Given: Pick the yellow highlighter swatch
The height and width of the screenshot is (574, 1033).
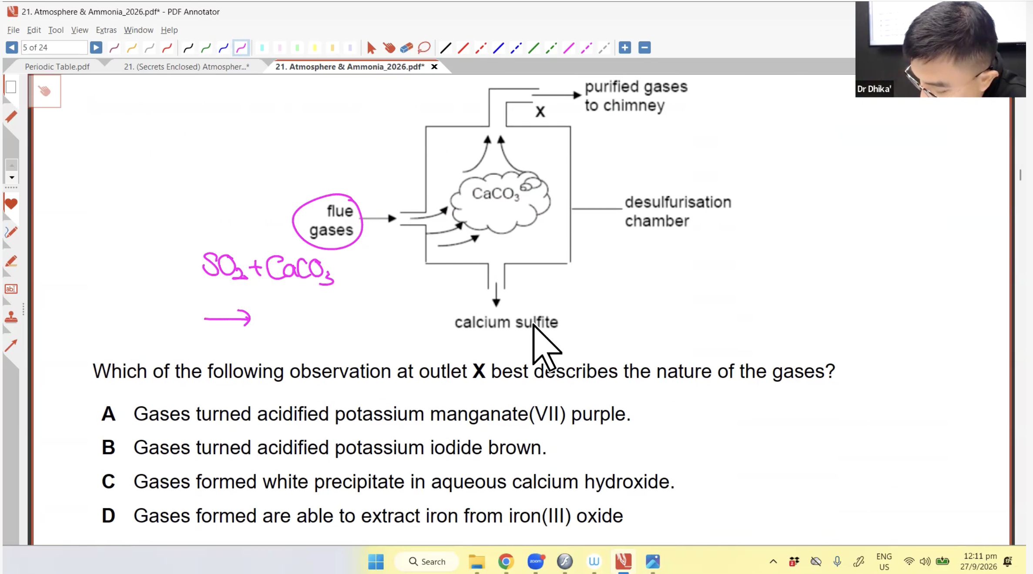Looking at the screenshot, I should pos(315,48).
